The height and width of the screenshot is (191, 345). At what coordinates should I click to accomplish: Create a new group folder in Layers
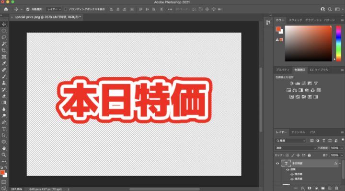pyautogui.click(x=323, y=188)
